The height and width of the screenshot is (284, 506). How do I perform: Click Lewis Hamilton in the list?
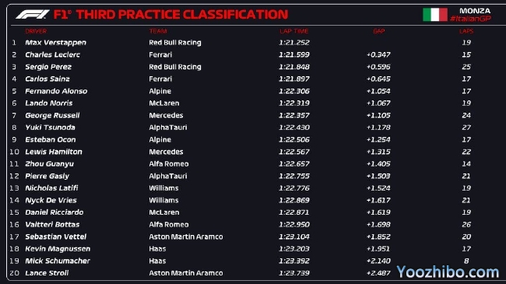pos(54,152)
